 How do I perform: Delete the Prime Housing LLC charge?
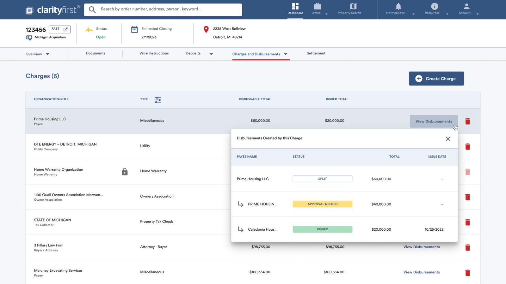[x=467, y=121]
